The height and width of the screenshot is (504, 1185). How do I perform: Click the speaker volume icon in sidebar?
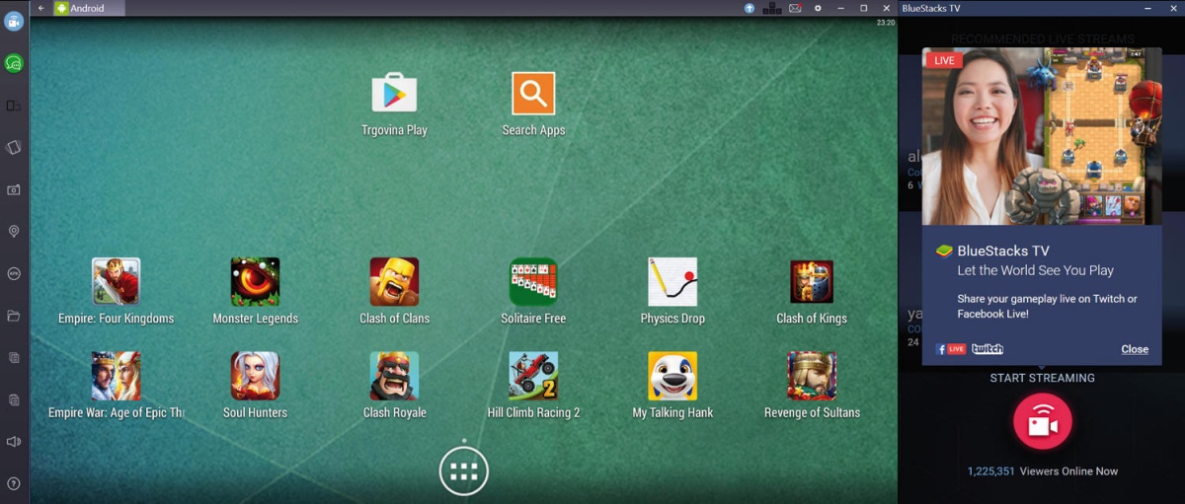click(x=14, y=442)
